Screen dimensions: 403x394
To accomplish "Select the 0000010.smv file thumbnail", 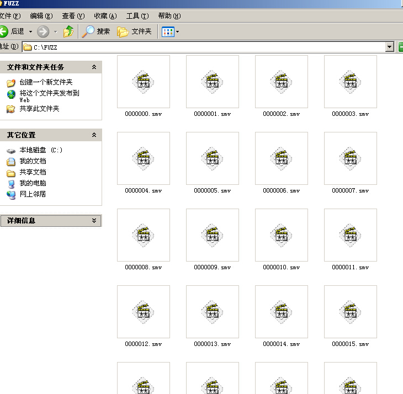I will (x=282, y=235).
